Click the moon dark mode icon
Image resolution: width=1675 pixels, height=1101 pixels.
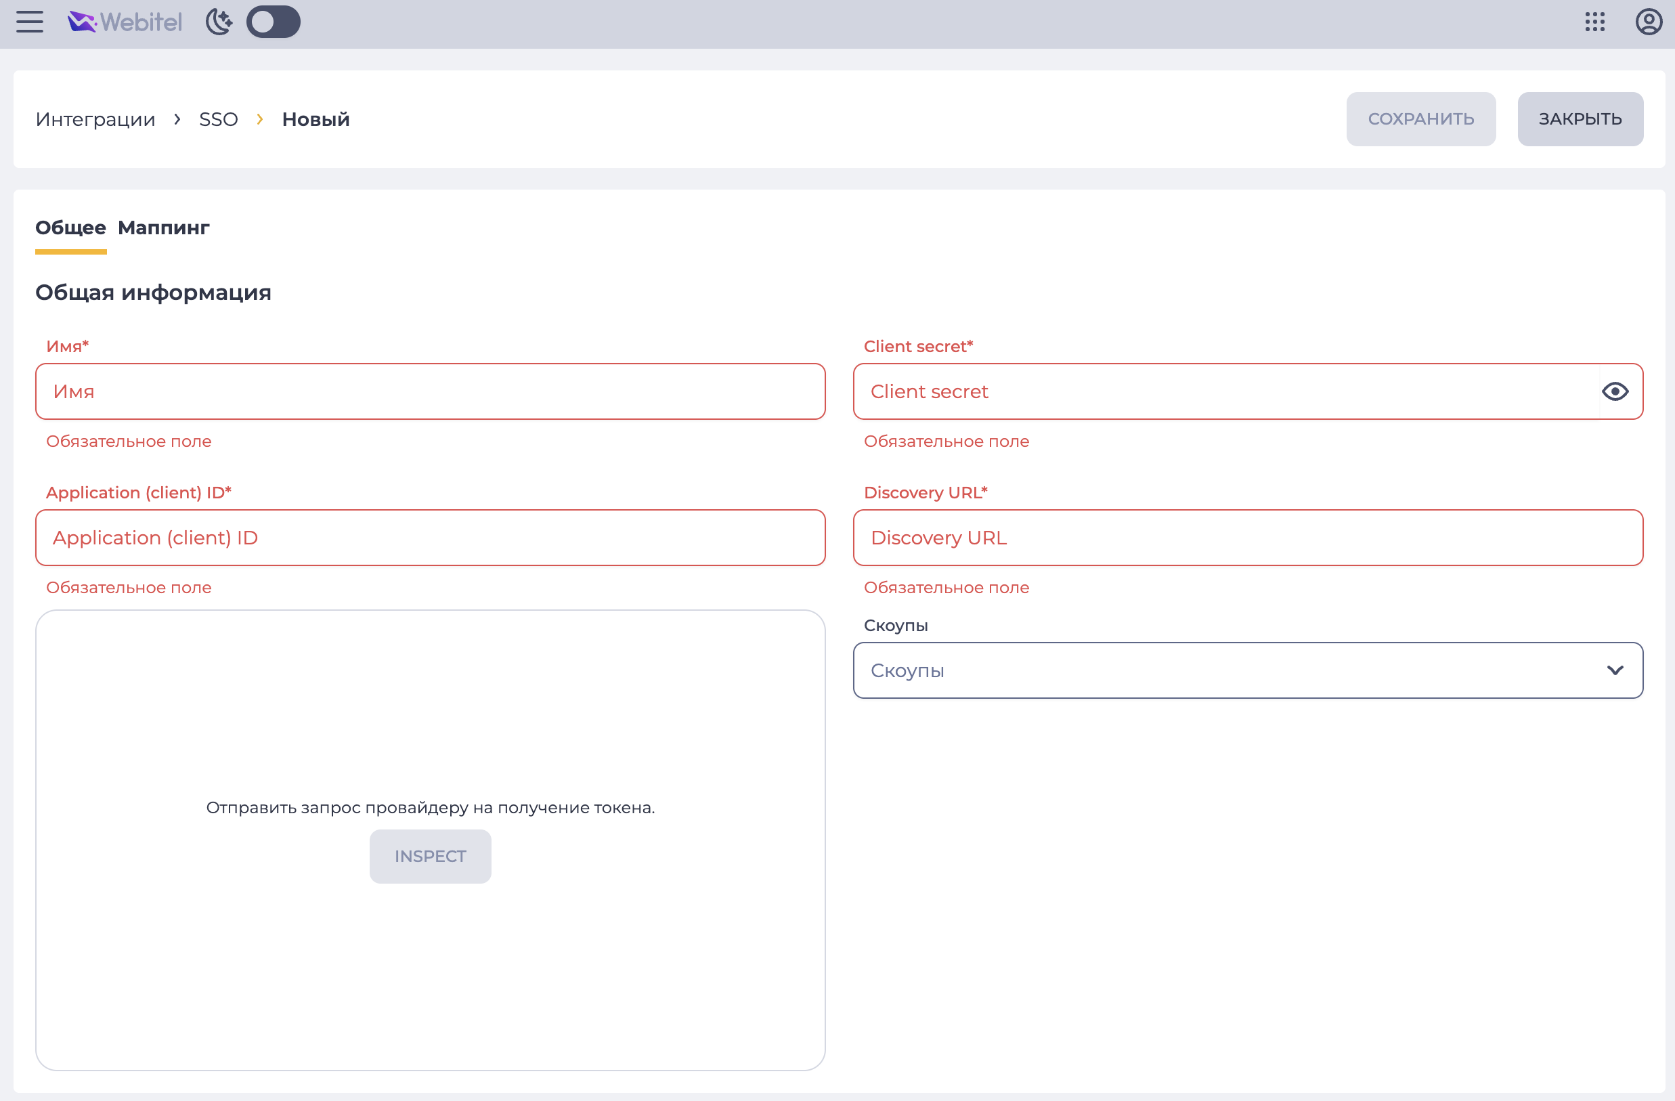click(x=219, y=22)
